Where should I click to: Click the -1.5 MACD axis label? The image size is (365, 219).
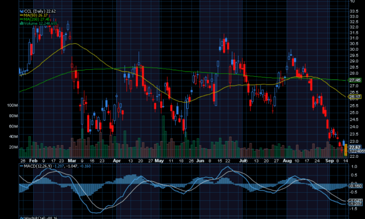point(353,209)
